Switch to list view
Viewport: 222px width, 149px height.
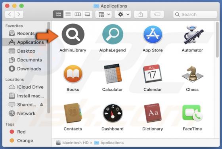68,14
